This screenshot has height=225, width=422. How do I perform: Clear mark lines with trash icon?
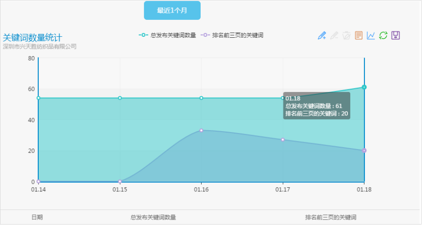(x=347, y=35)
